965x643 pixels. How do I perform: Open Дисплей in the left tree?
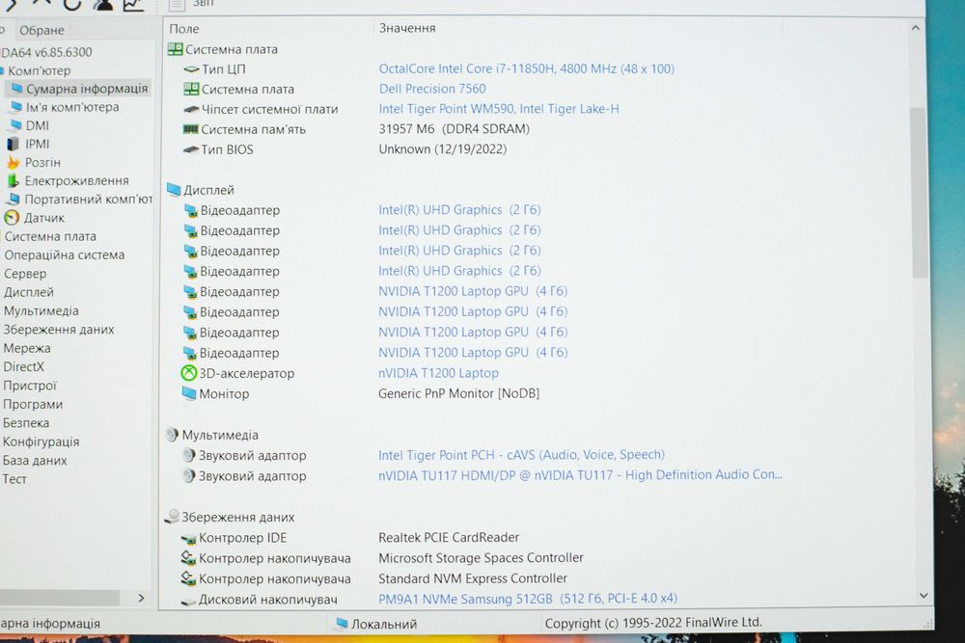[x=28, y=292]
